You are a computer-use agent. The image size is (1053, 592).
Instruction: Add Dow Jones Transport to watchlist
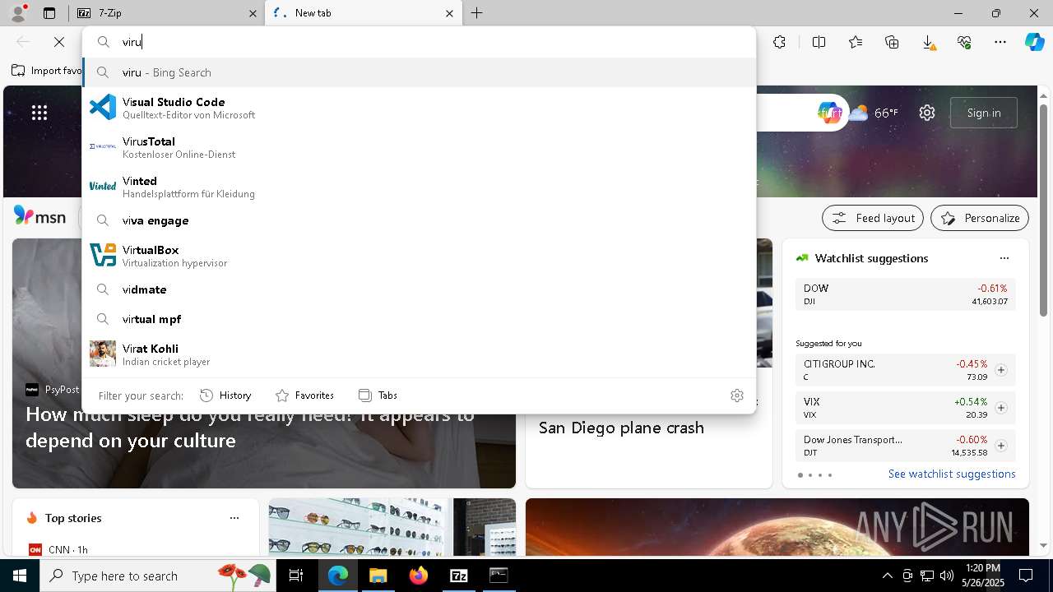pos(1001,446)
